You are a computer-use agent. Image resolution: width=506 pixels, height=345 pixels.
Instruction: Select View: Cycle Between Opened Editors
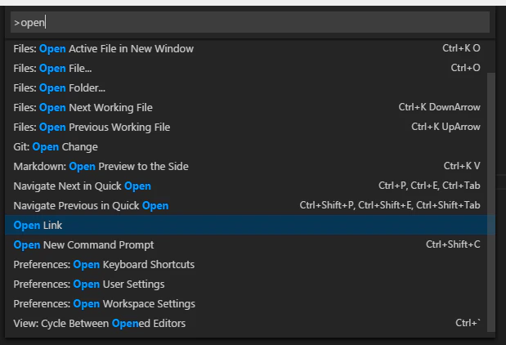[250, 324]
